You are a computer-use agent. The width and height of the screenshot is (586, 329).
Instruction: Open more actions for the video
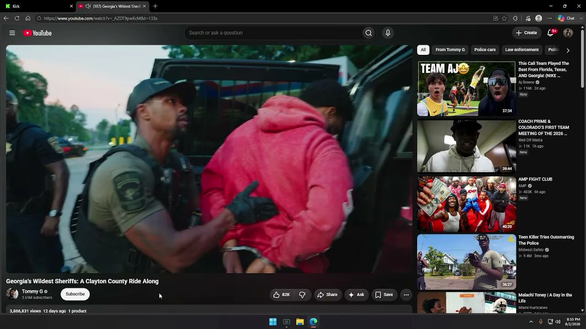(x=406, y=295)
